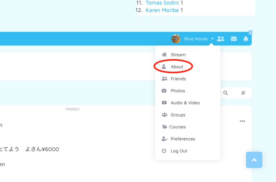Select Stream from the user menu
Image resolution: width=276 pixels, height=182 pixels.
point(178,55)
